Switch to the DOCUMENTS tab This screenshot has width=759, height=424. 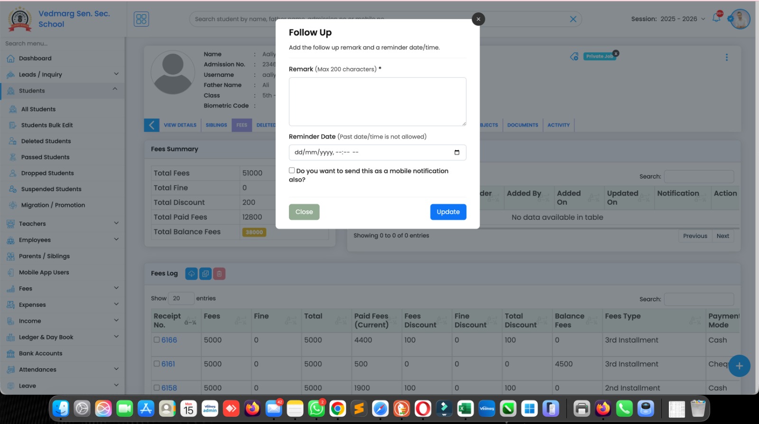point(522,125)
